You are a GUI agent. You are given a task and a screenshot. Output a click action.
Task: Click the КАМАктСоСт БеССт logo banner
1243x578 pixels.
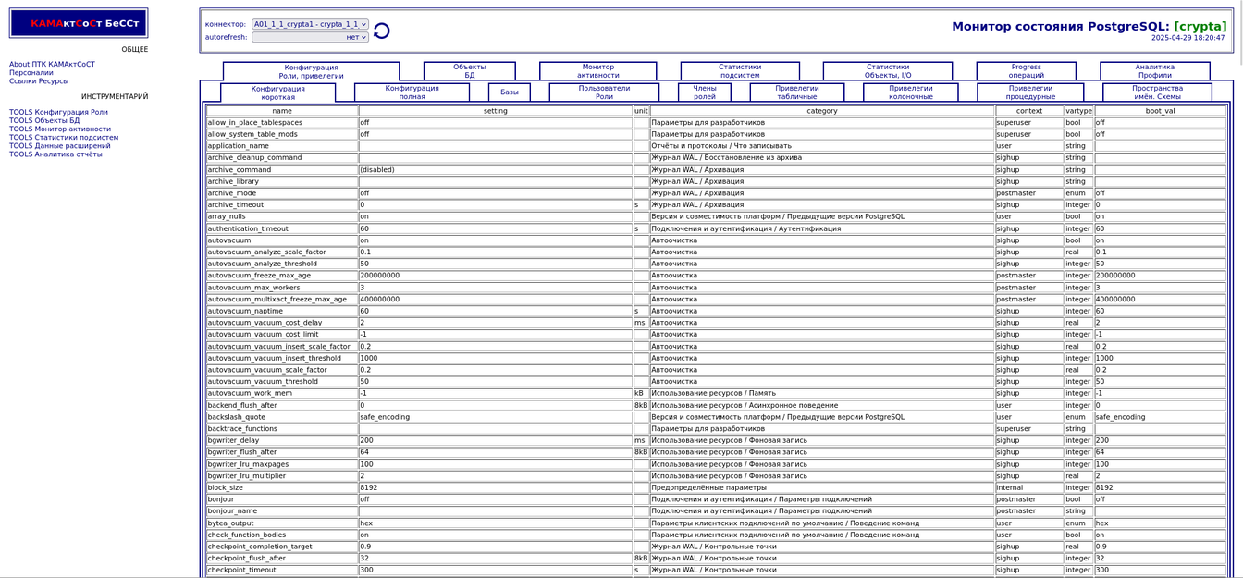pyautogui.click(x=79, y=23)
